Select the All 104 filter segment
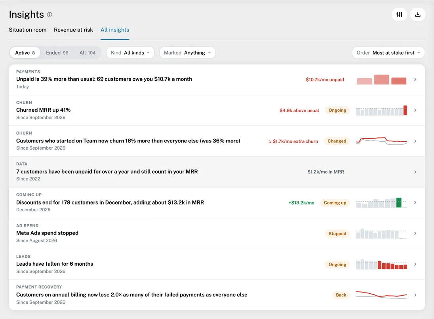Image resolution: width=434 pixels, height=319 pixels. pyautogui.click(x=88, y=53)
